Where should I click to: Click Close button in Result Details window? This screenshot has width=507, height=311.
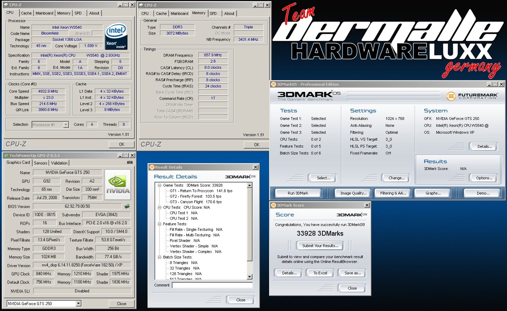(241, 300)
